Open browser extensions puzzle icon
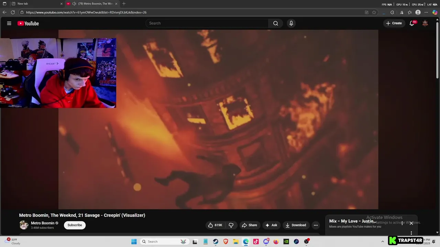Screen dimensions: 440x247 pos(392,12)
